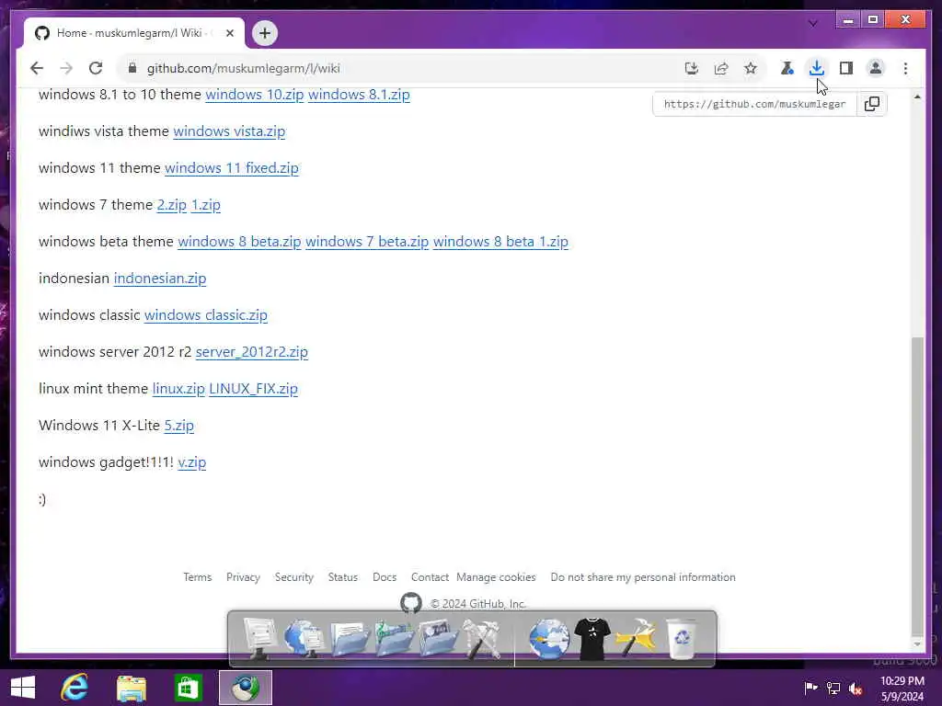Viewport: 942px width, 706px height.
Task: Open the pictures folder dock icon
Action: coord(438,639)
